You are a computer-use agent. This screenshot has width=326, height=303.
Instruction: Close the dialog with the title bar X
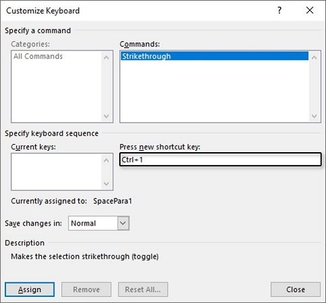310,10
